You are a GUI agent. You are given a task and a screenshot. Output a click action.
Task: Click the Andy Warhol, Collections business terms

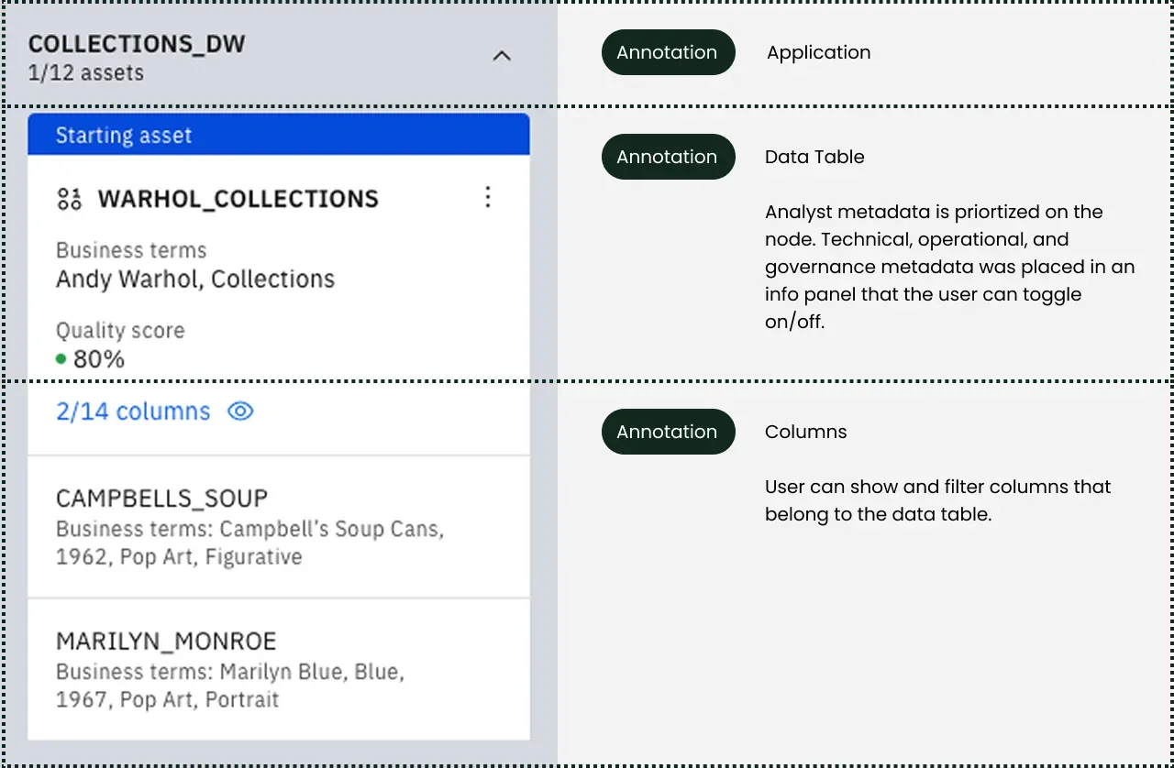(195, 280)
